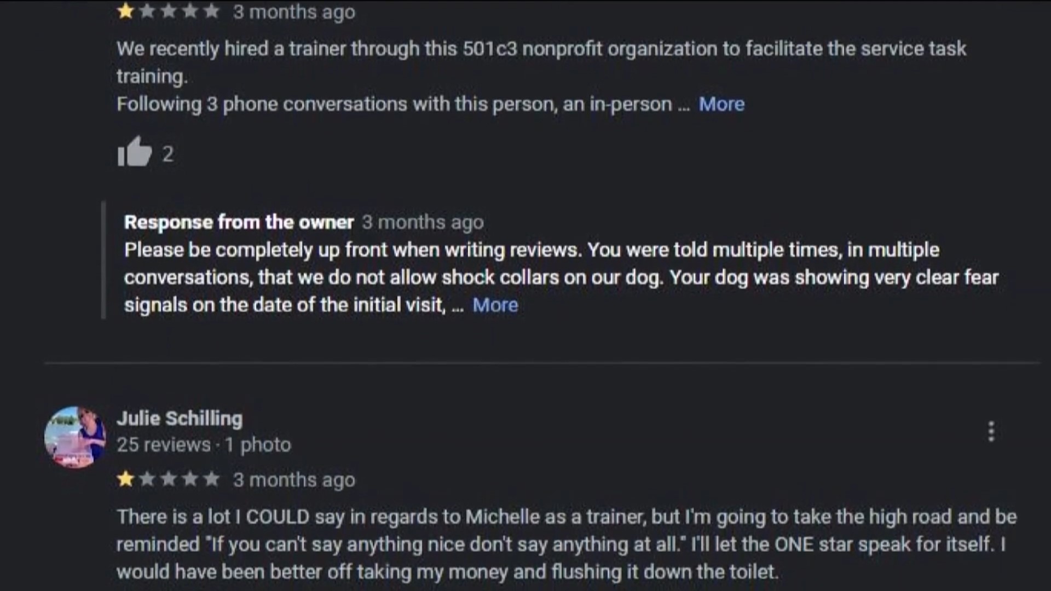Image resolution: width=1051 pixels, height=591 pixels.
Task: Click the first gold star on the top review
Action: pyautogui.click(x=125, y=11)
